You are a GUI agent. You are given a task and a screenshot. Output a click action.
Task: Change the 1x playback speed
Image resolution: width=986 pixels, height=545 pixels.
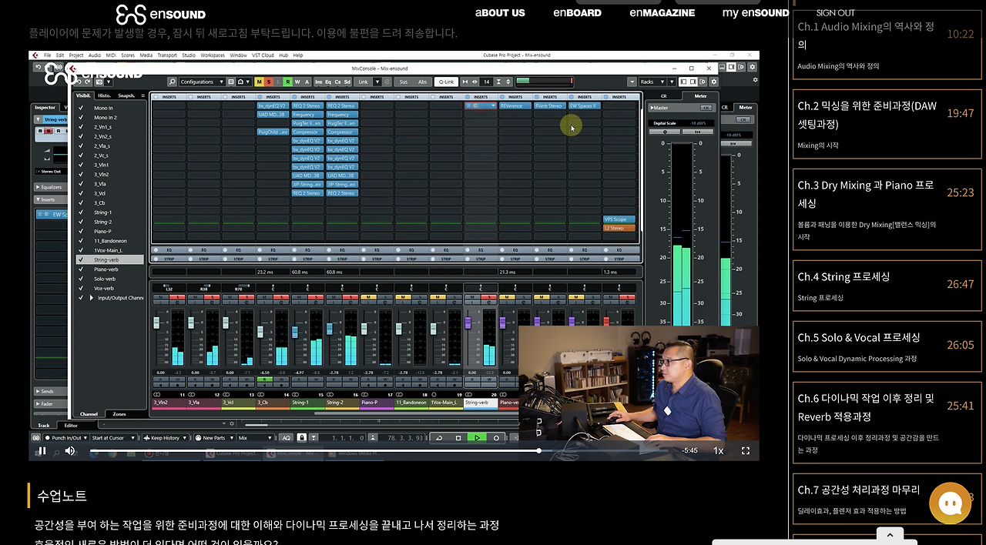(718, 450)
